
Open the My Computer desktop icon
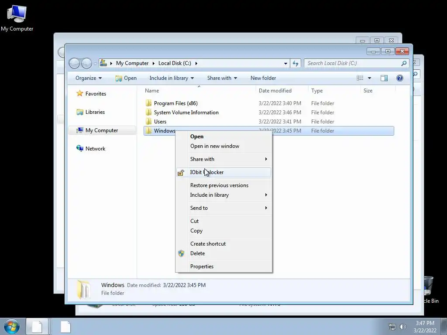click(17, 17)
